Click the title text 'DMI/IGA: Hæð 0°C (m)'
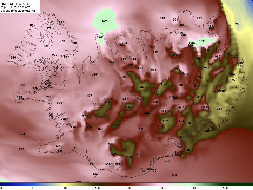Viewport: 253px width, 190px height. [x=16, y=4]
